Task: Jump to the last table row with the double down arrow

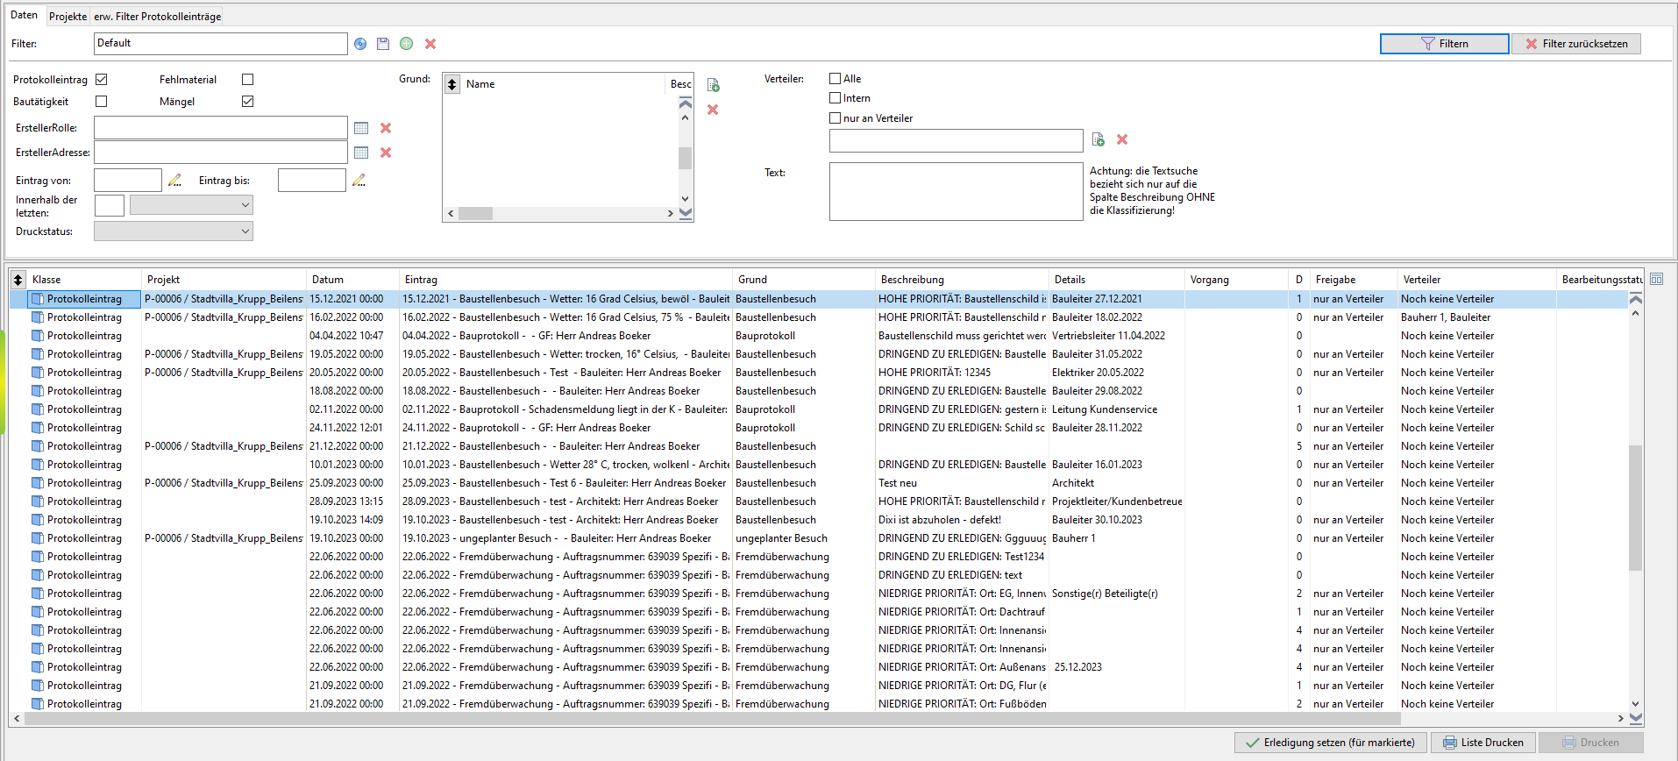Action: 1635,718
